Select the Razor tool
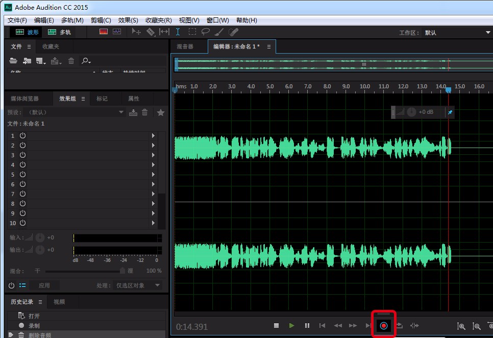Viewport: 493px width, 338px height. (151, 32)
